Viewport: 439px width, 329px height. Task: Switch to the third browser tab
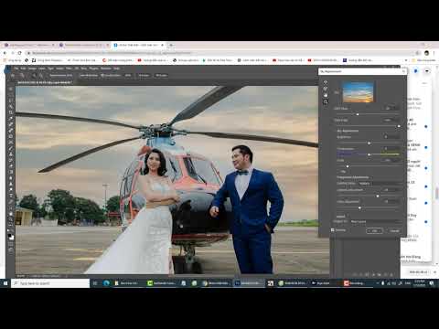[x=138, y=45]
